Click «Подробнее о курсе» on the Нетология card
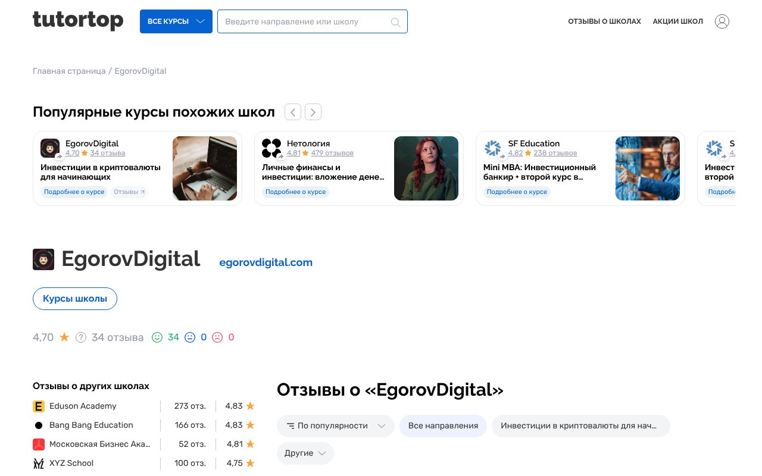 click(295, 192)
